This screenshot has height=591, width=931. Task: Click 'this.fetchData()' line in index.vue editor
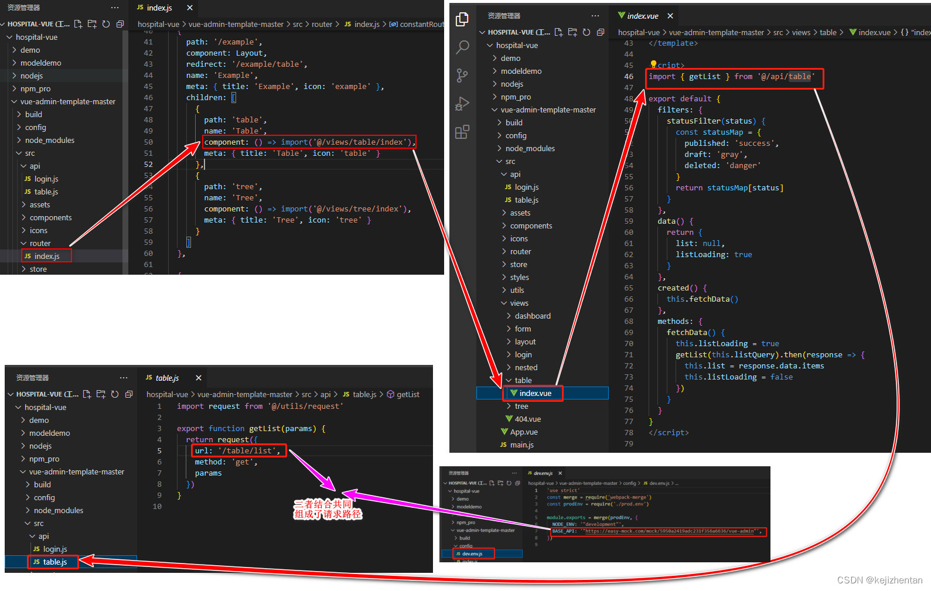click(x=702, y=299)
